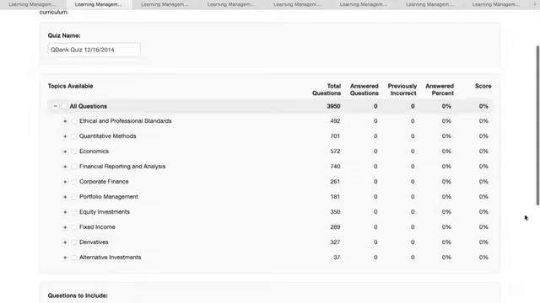Viewport: 540px width, 303px height.
Task: Click total questions value 327
Action: click(x=335, y=242)
